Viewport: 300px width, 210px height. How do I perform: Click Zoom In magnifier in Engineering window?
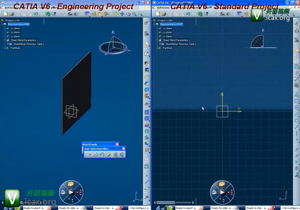[x=134, y=14]
